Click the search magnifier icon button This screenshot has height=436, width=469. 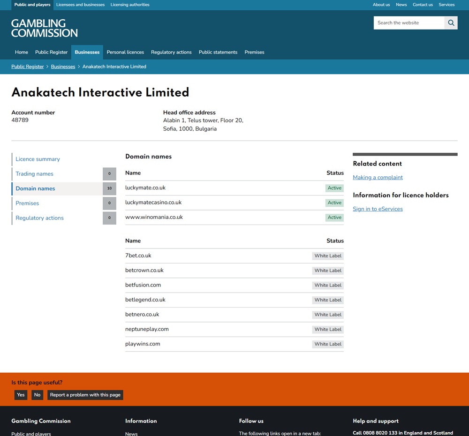pyautogui.click(x=451, y=23)
